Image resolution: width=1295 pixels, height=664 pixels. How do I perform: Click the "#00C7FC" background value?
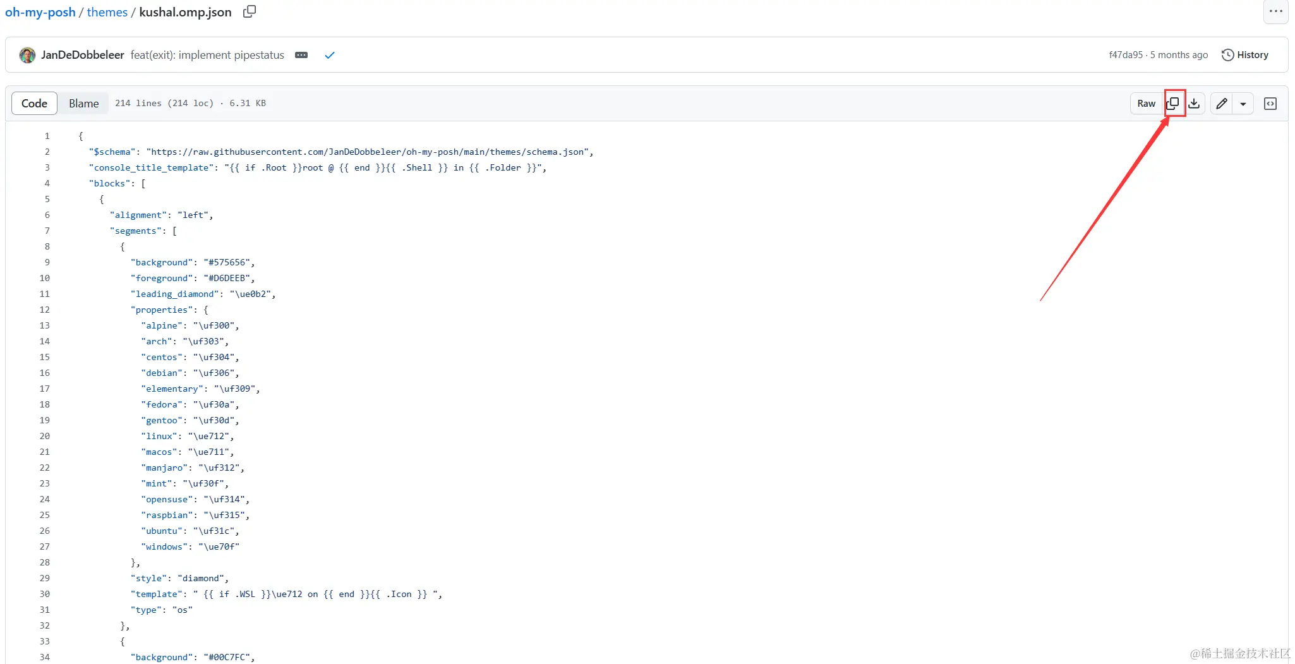[227, 657]
